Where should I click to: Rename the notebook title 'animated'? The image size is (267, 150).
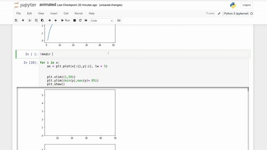pyautogui.click(x=48, y=5)
